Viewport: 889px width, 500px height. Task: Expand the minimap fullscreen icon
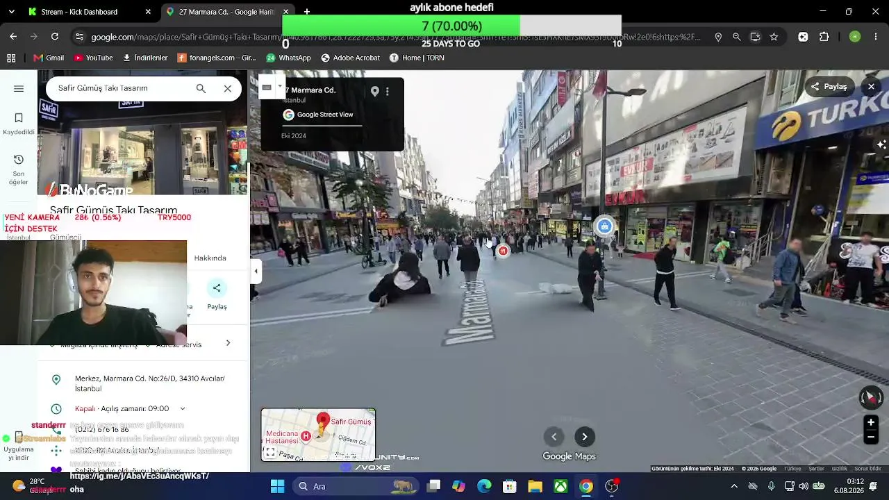point(270,453)
